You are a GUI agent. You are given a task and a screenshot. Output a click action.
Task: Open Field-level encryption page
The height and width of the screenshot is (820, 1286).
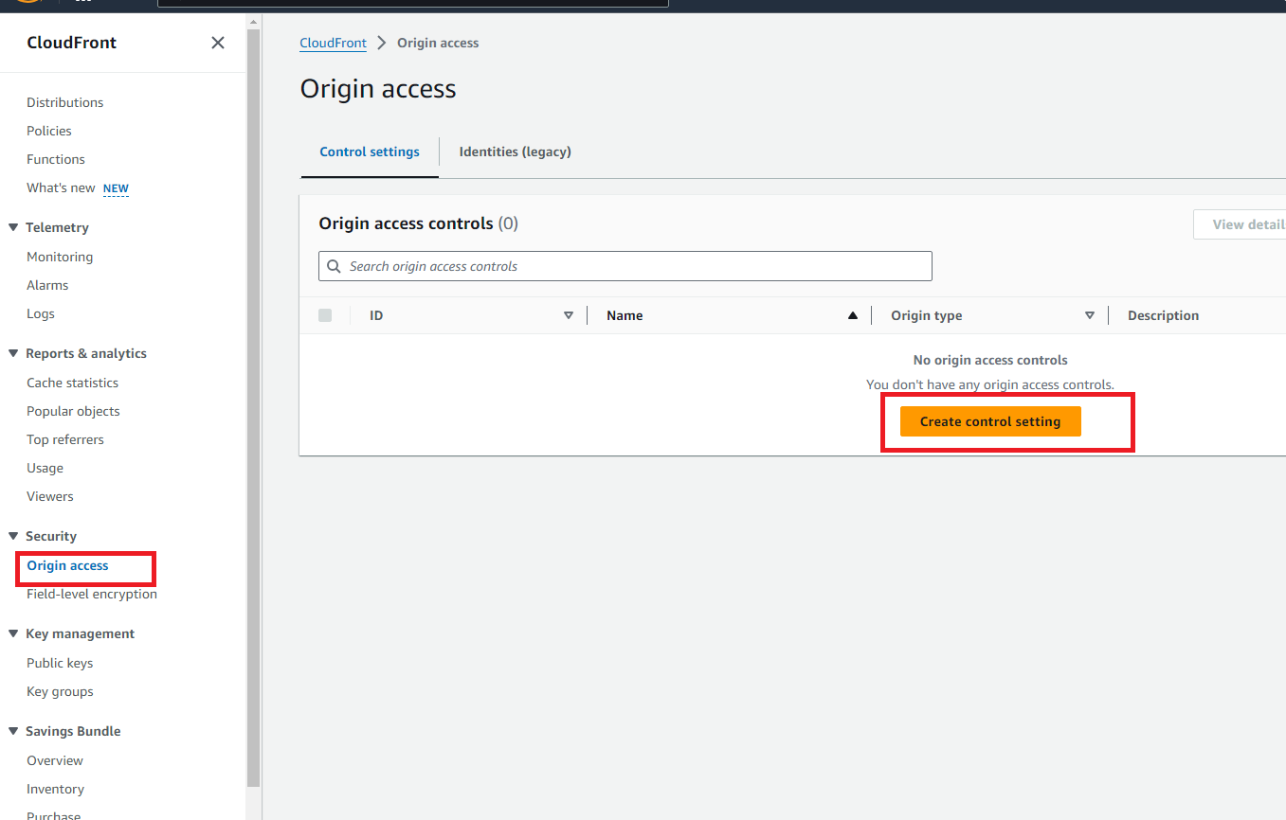point(92,594)
